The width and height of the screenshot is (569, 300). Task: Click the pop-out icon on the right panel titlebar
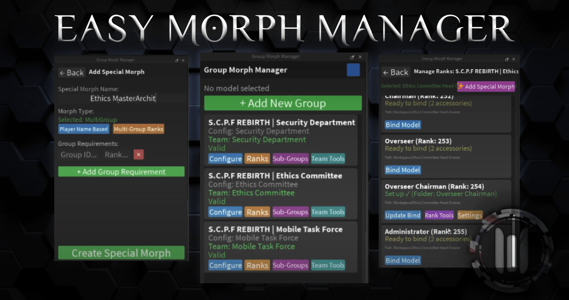point(507,59)
